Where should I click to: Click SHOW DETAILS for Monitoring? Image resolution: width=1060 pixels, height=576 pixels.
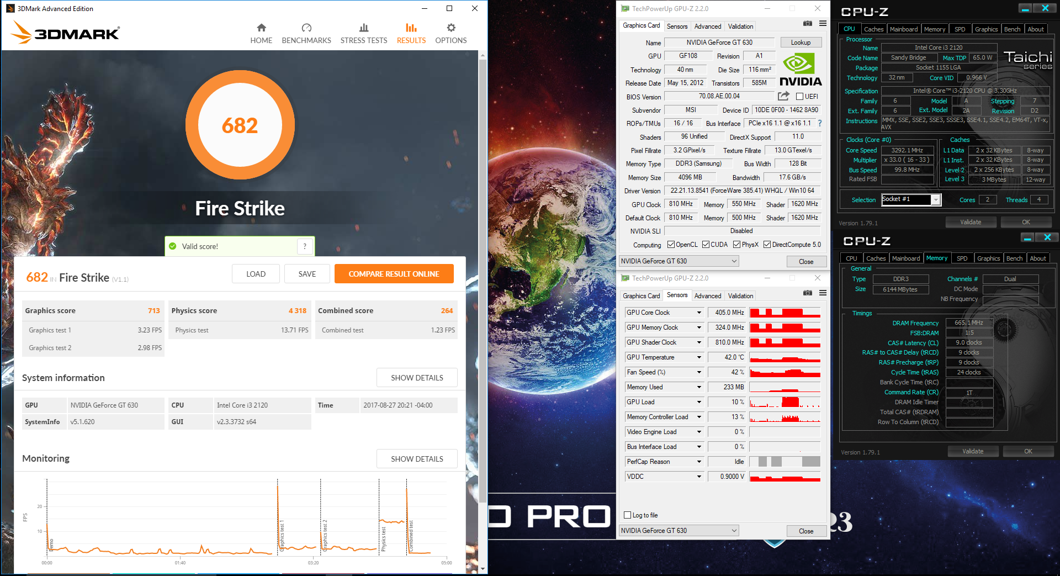coord(417,459)
